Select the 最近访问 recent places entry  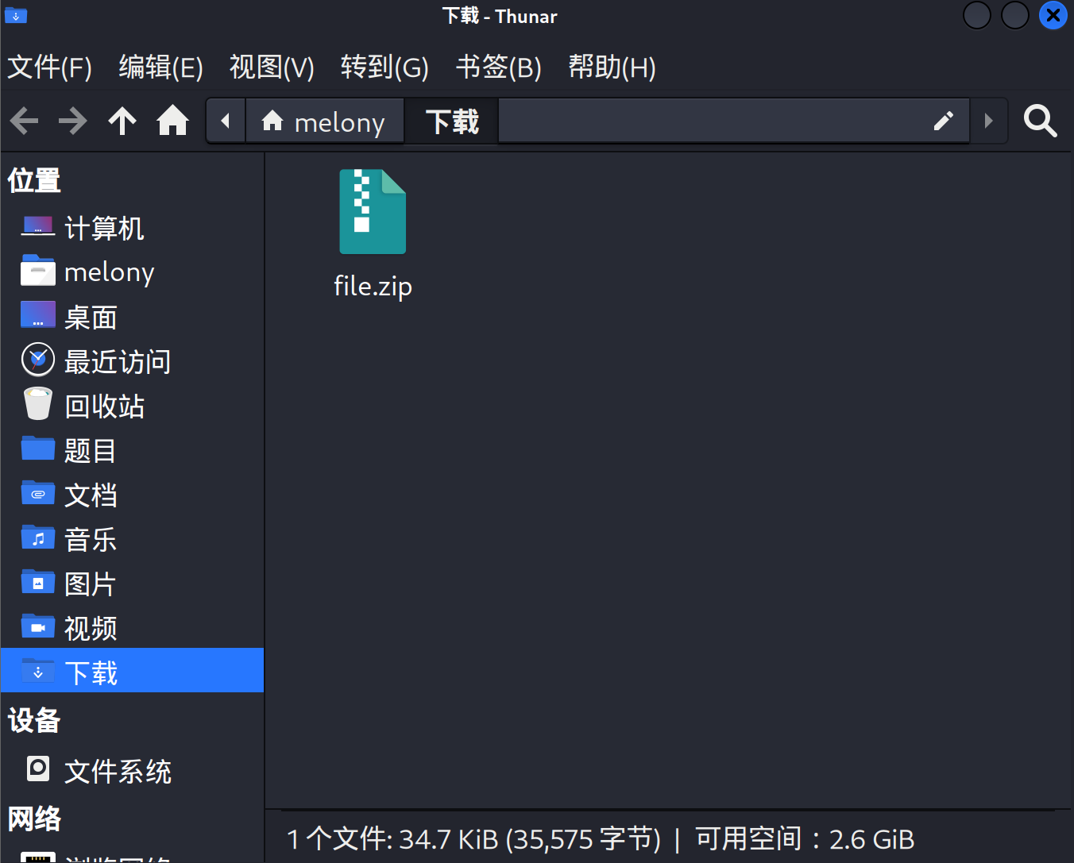coord(116,362)
